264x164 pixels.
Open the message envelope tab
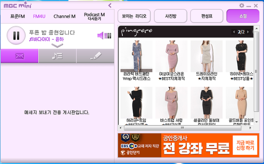(x=20, y=56)
